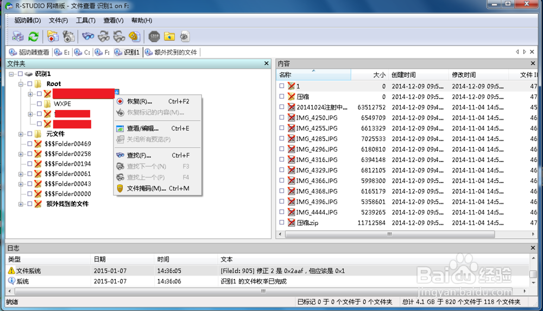
Task: Check the box for 压缩.zip
Action: click(281, 222)
